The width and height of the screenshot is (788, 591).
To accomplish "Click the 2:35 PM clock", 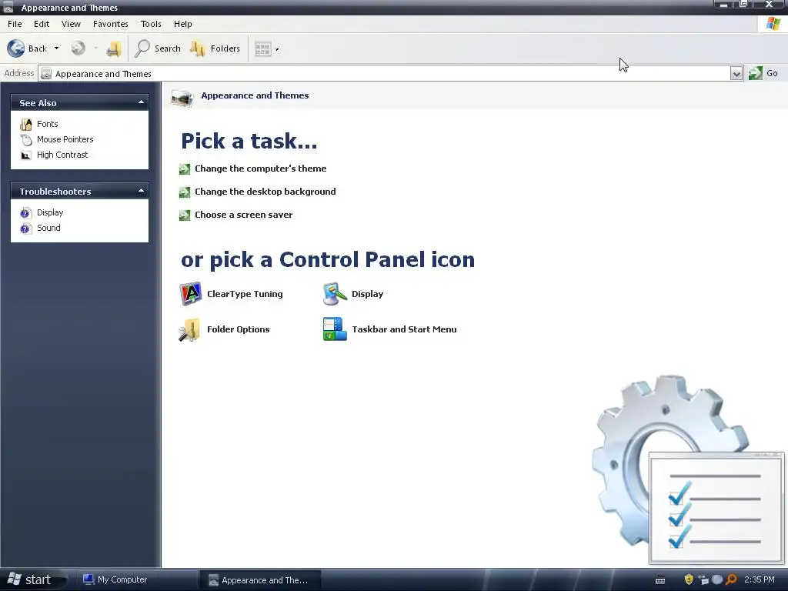I will tap(760, 579).
